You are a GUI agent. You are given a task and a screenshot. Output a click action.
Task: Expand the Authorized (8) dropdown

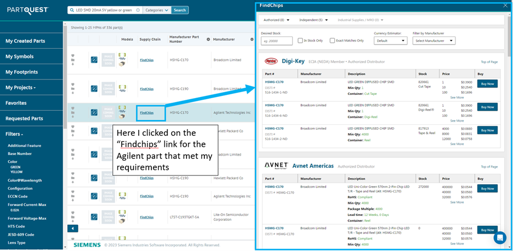click(276, 20)
